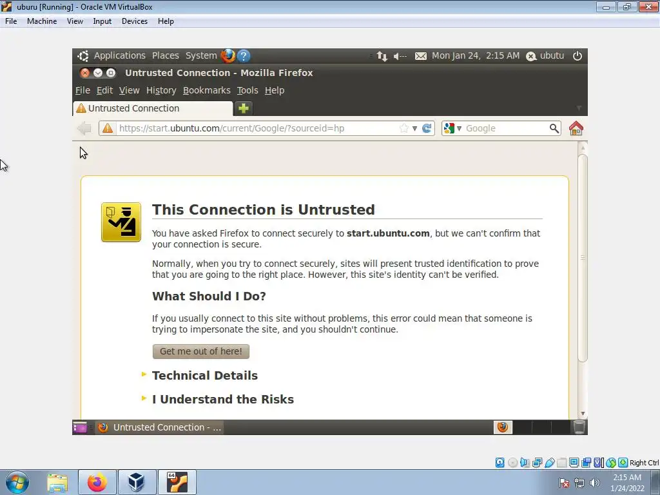This screenshot has width=660, height=495.
Task: Open the date and time clock in Ubuntu panel
Action: pos(476,55)
